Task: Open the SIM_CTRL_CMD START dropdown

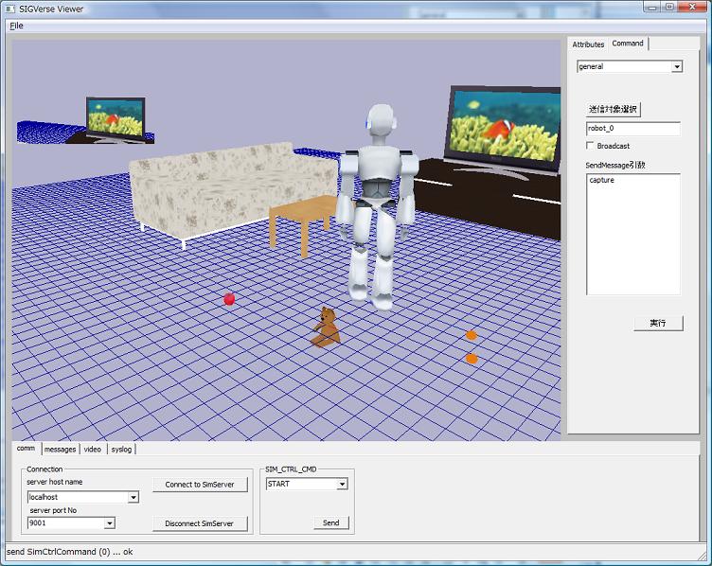Action: 342,484
